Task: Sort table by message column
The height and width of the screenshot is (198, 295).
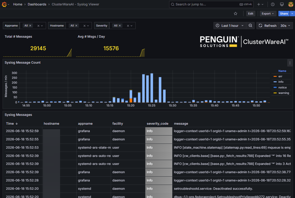Action: (x=181, y=124)
